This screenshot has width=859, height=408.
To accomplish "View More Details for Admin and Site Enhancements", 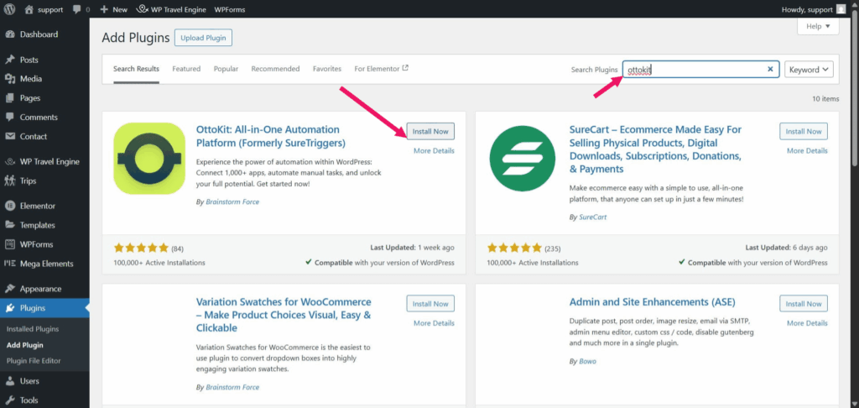I will click(808, 323).
